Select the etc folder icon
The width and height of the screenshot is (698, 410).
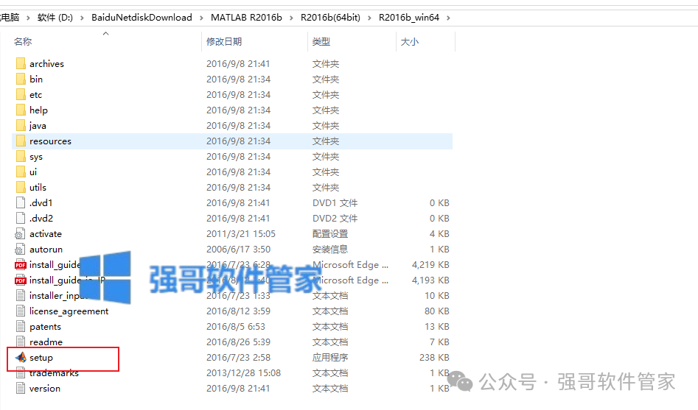tap(21, 95)
